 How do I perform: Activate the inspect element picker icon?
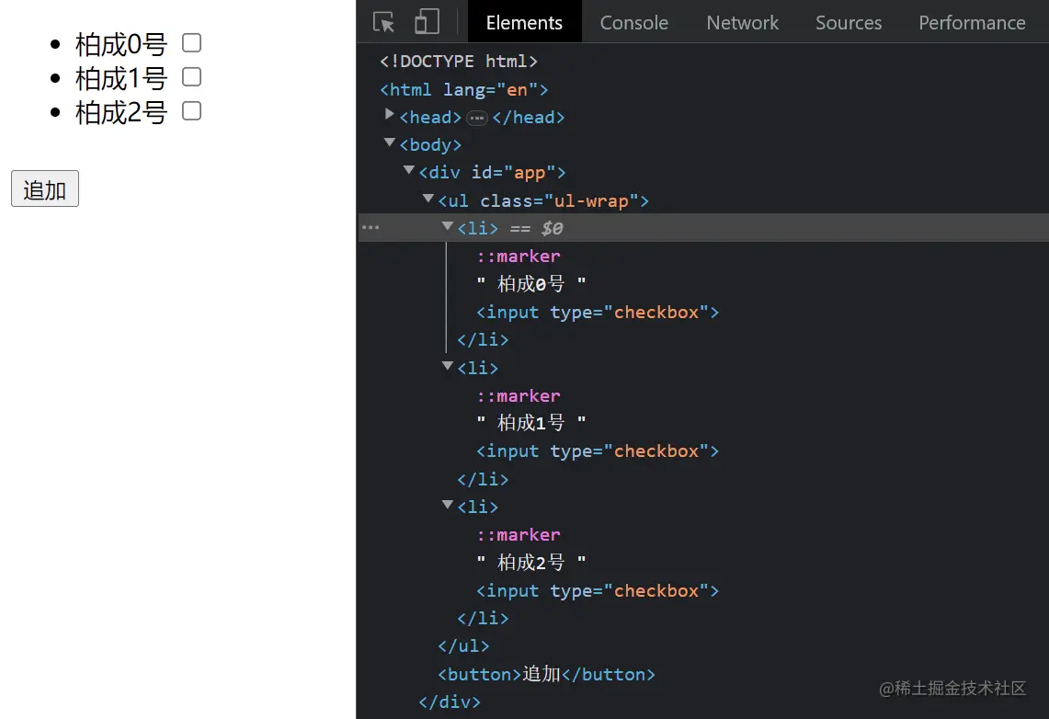(384, 22)
